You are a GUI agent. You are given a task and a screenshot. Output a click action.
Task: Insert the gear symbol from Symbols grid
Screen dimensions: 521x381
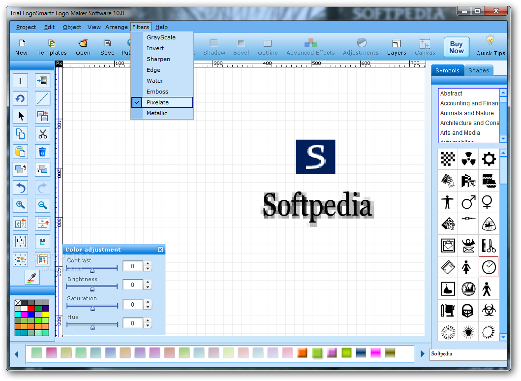[489, 159]
